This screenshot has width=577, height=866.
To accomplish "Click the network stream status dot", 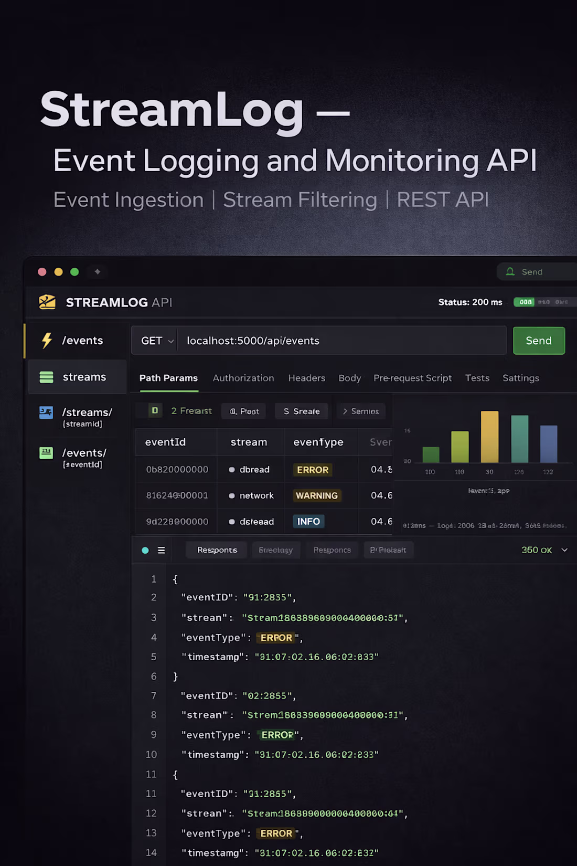I will 232,495.
